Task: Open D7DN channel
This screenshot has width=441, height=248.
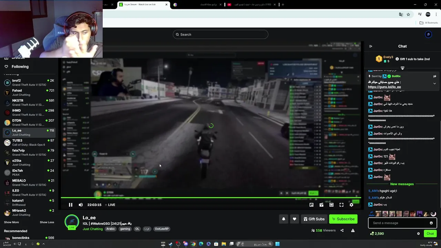Action: (29, 123)
